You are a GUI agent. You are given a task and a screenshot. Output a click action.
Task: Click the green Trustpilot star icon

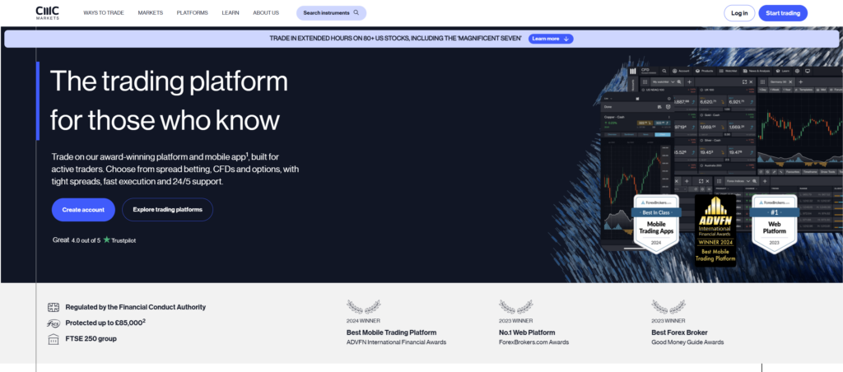[x=106, y=239]
